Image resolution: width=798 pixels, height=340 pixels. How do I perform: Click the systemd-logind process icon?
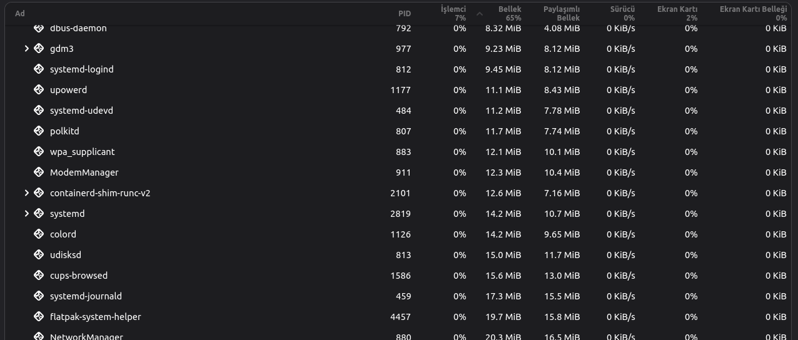coord(39,69)
